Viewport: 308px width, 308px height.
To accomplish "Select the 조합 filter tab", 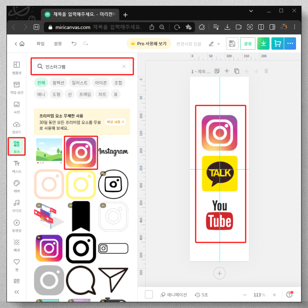I will coord(118,83).
